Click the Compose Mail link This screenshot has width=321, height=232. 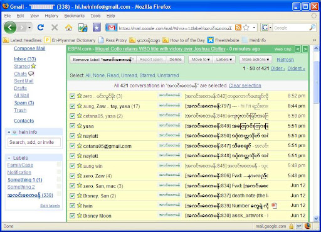click(29, 48)
